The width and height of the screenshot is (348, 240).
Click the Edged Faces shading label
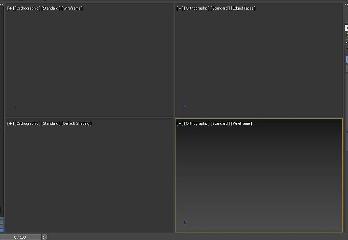[x=243, y=8]
